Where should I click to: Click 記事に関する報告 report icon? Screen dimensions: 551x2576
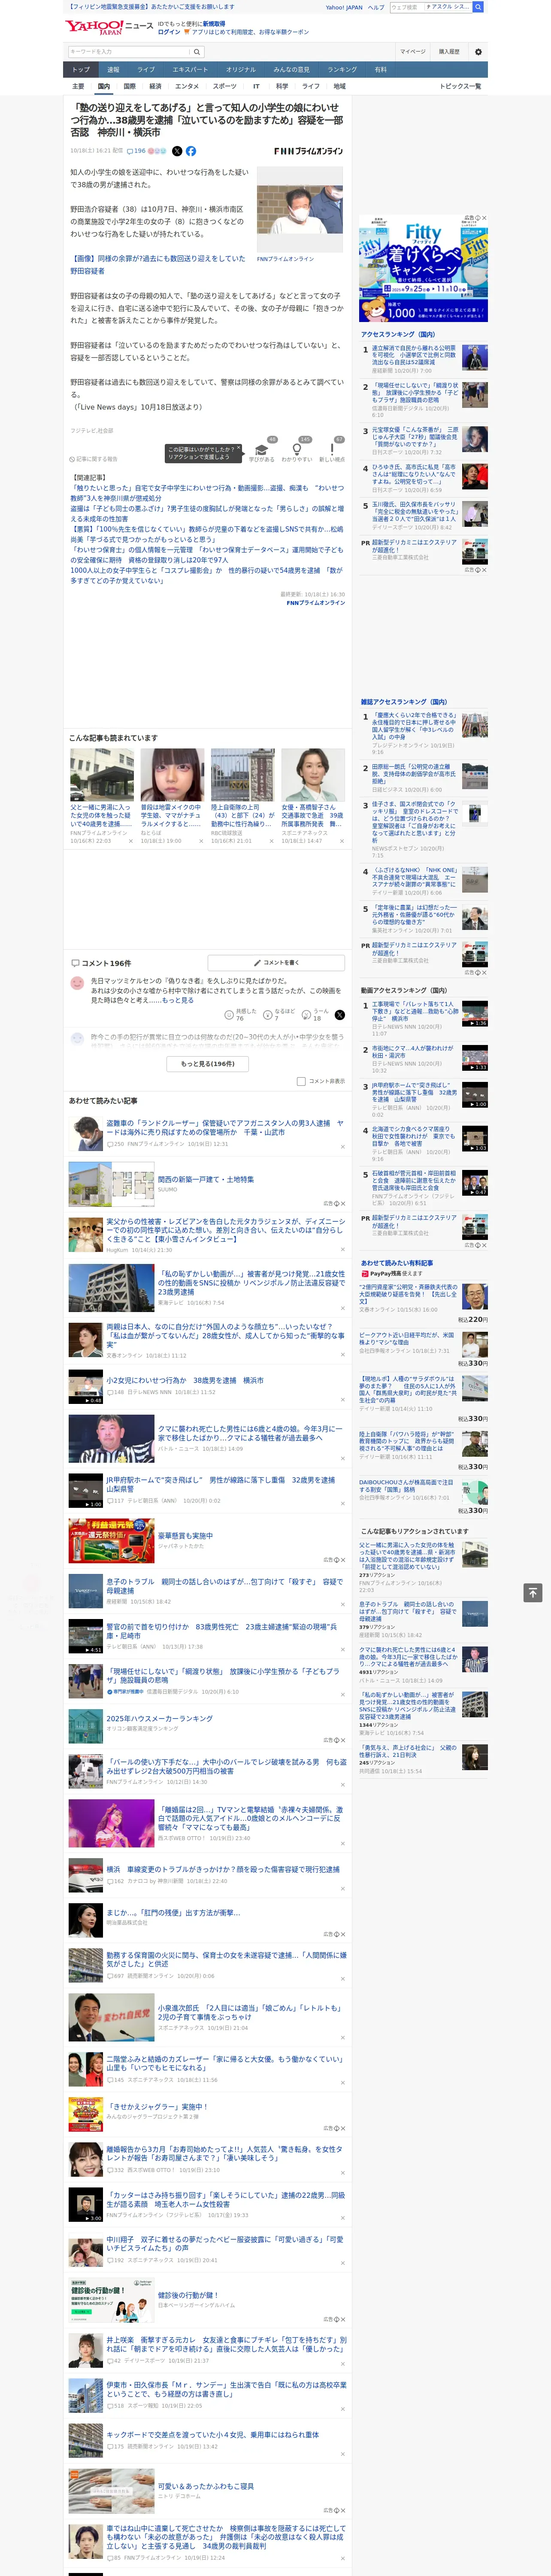[x=94, y=459]
